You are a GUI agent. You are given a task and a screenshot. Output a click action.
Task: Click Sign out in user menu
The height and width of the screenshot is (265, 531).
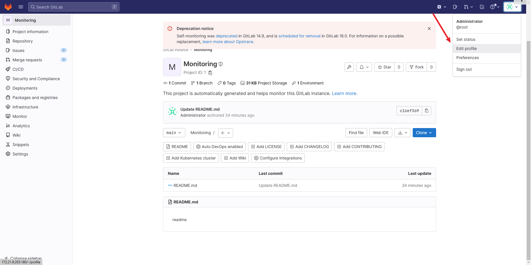tap(464, 69)
